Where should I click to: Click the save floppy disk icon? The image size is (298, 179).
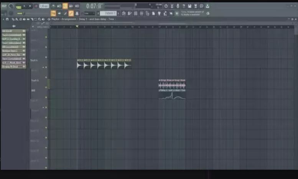pyautogui.click(x=189, y=6)
